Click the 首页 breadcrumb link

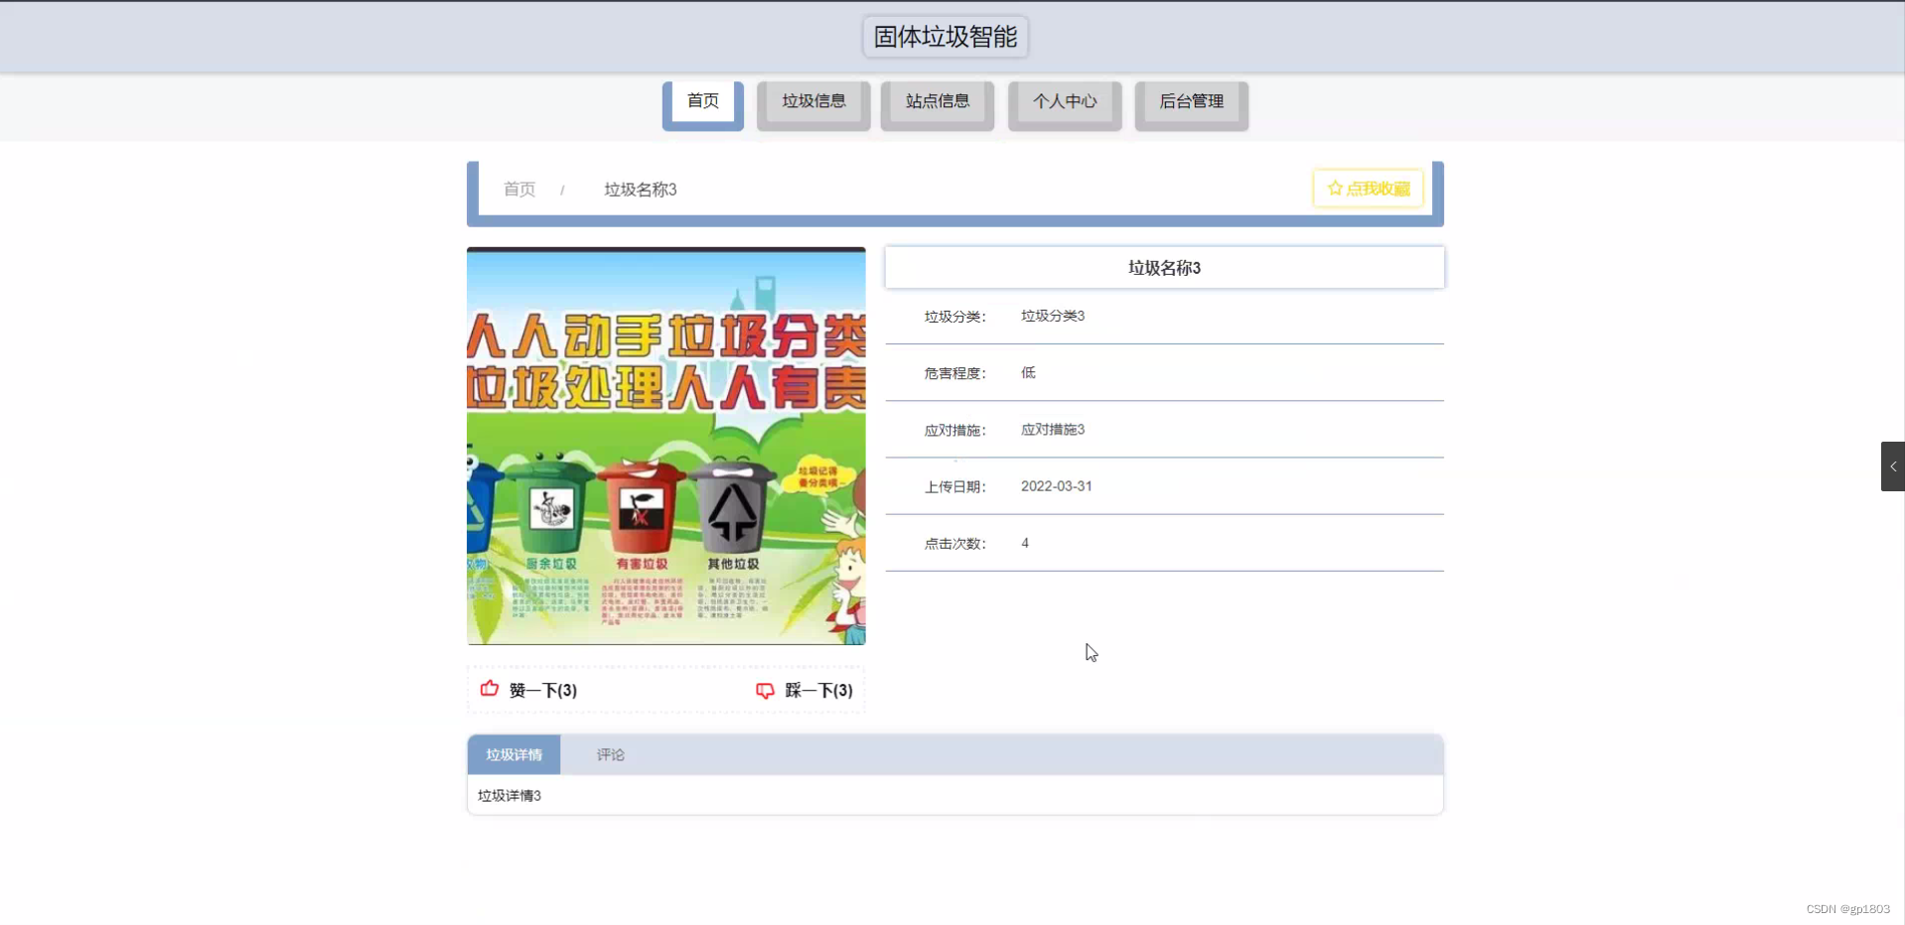(x=518, y=189)
